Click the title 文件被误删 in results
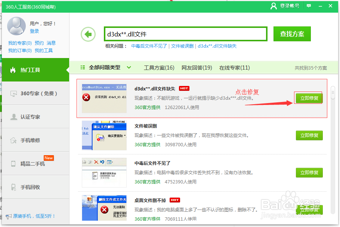This screenshot has height=227, width=340. tap(146, 126)
